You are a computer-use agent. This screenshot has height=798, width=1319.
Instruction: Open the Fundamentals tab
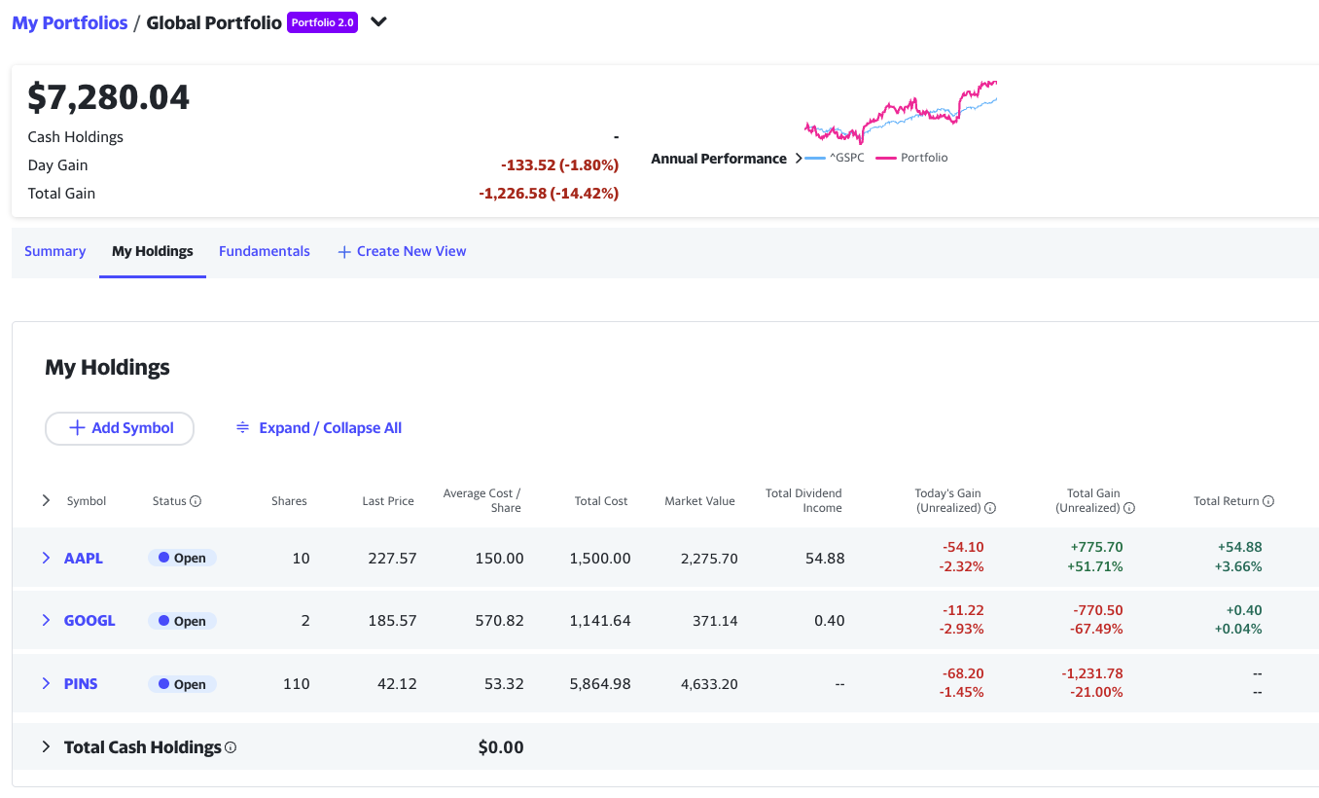pos(265,251)
